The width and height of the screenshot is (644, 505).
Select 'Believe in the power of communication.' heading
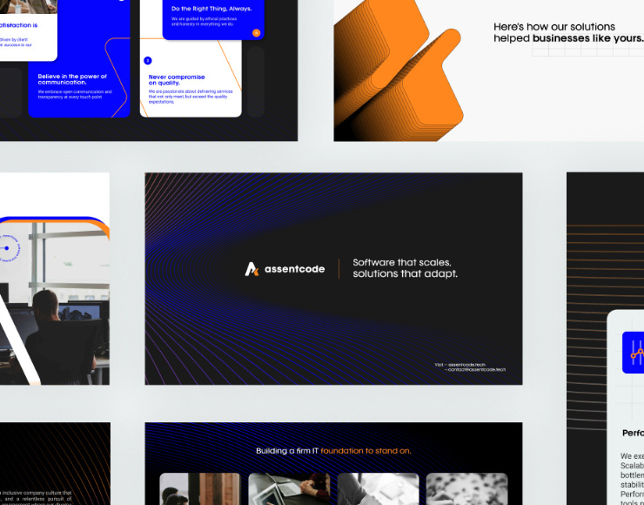(72, 79)
